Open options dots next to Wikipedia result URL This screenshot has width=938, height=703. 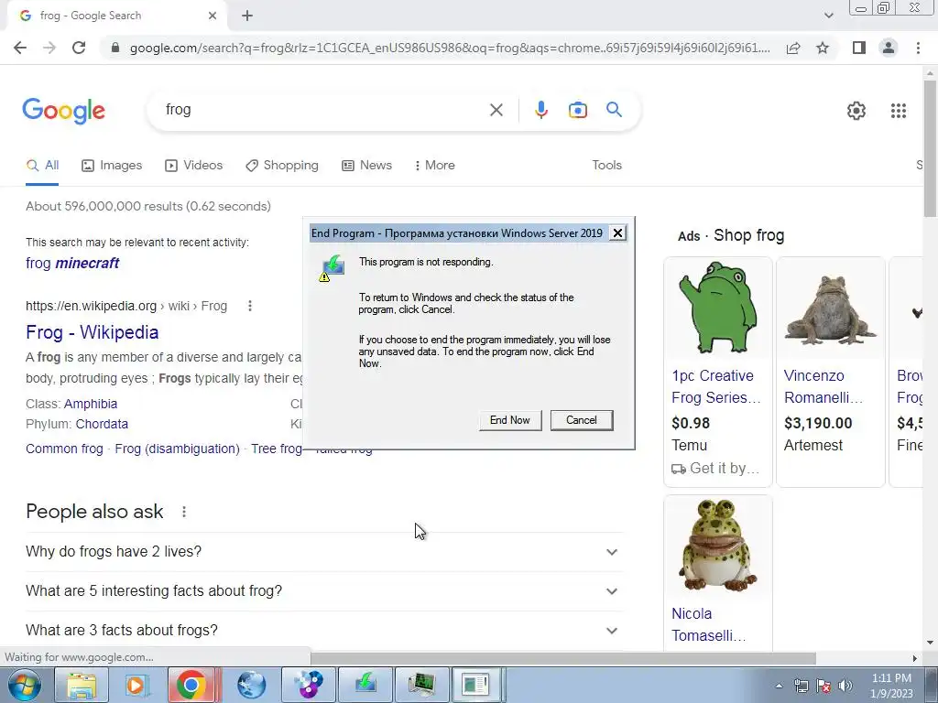click(250, 306)
